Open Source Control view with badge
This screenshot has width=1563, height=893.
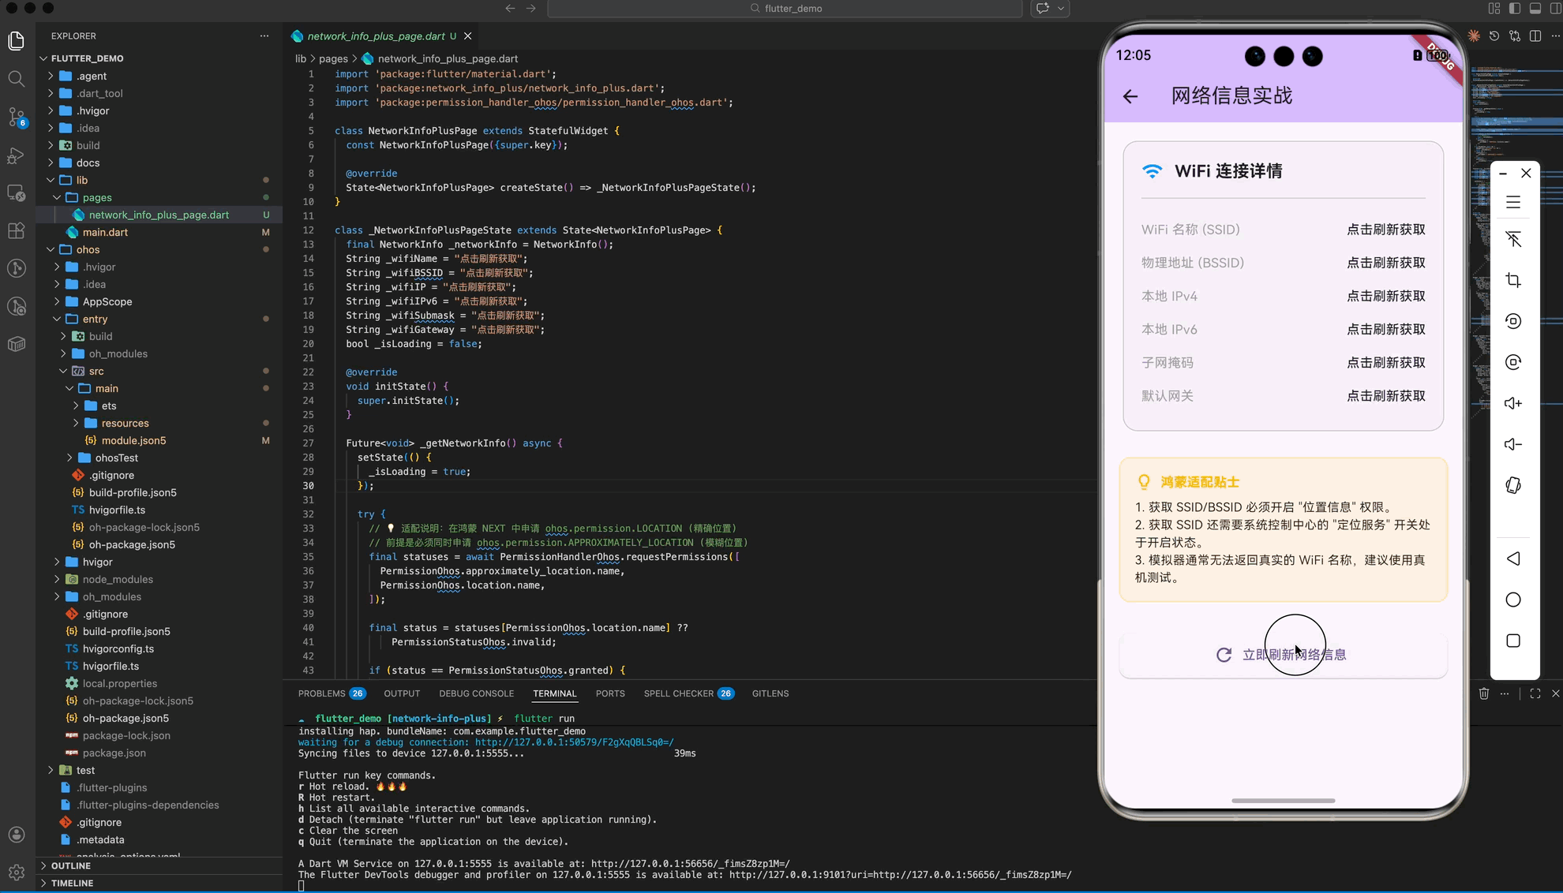pyautogui.click(x=16, y=117)
